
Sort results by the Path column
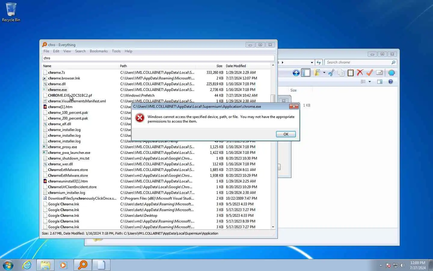coord(157,66)
